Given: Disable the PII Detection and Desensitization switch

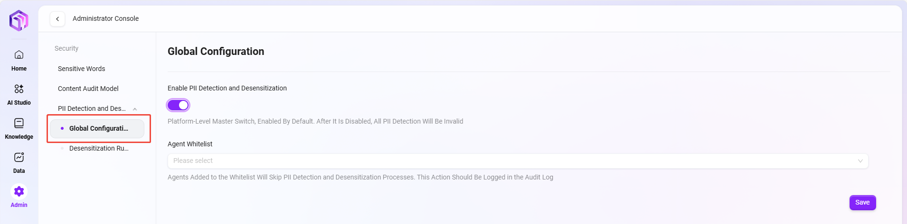Looking at the screenshot, I should point(178,105).
